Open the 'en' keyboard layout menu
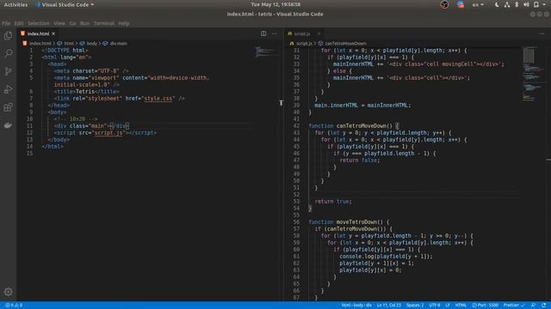 pyautogui.click(x=478, y=4)
